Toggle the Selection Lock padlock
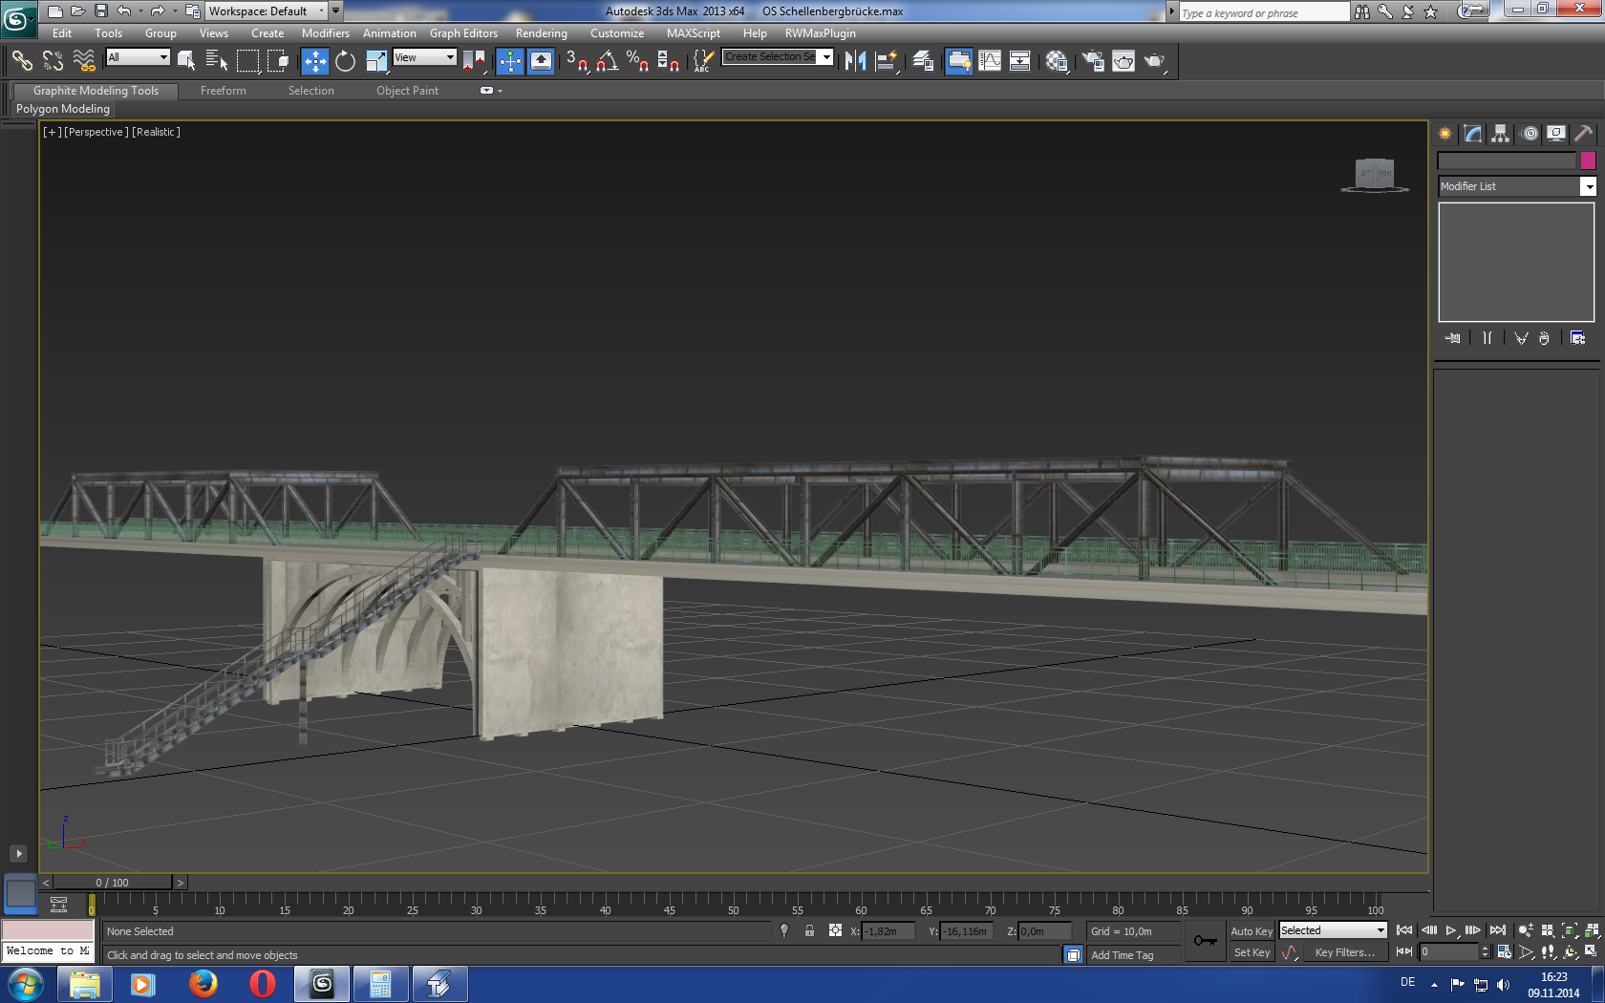1605x1003 pixels. coord(809,930)
